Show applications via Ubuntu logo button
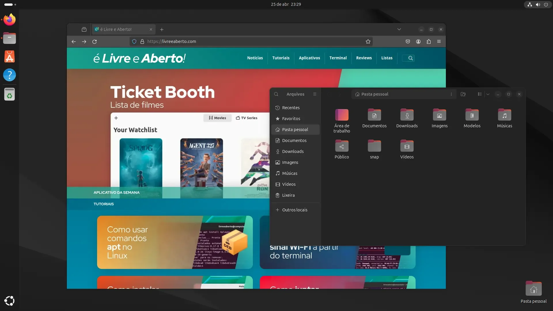 [10, 301]
